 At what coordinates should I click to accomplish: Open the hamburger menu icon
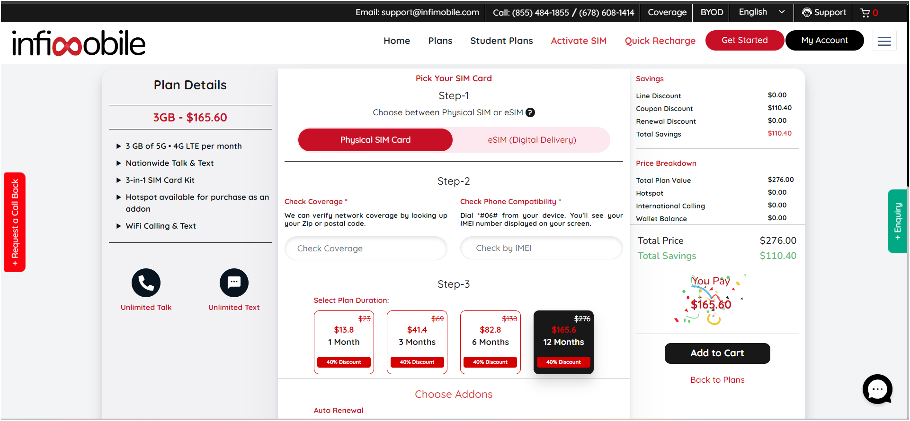[x=884, y=41]
